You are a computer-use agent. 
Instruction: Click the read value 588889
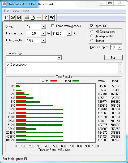pos(115,136)
